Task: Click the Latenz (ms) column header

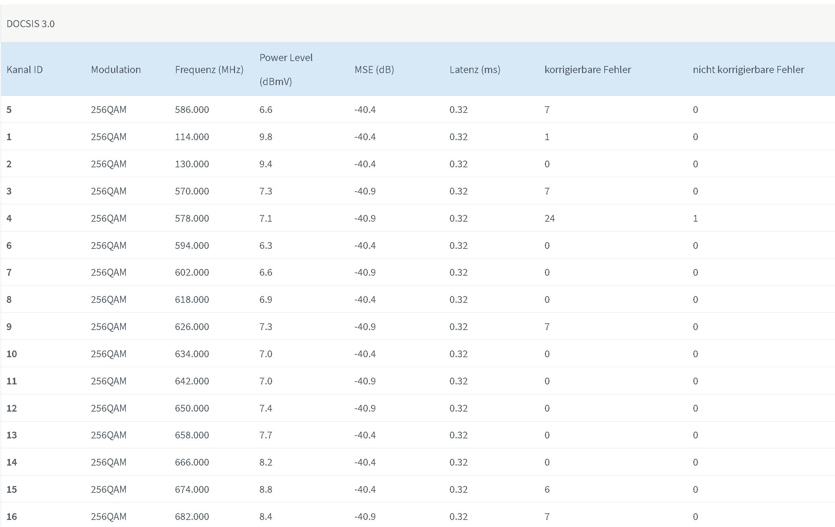Action: (475, 70)
